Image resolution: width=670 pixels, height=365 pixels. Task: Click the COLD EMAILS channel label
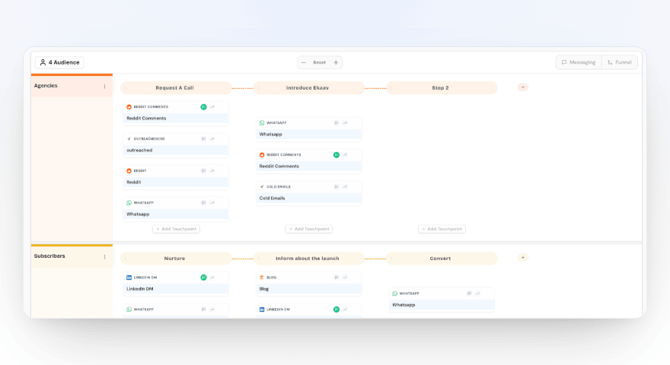pyautogui.click(x=279, y=186)
